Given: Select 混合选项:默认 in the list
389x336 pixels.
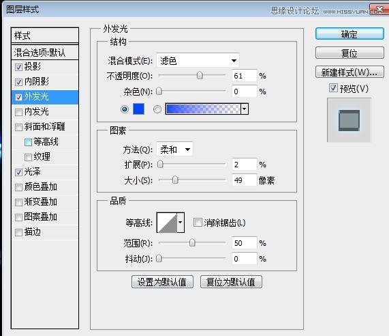Looking at the screenshot, I should [45, 53].
